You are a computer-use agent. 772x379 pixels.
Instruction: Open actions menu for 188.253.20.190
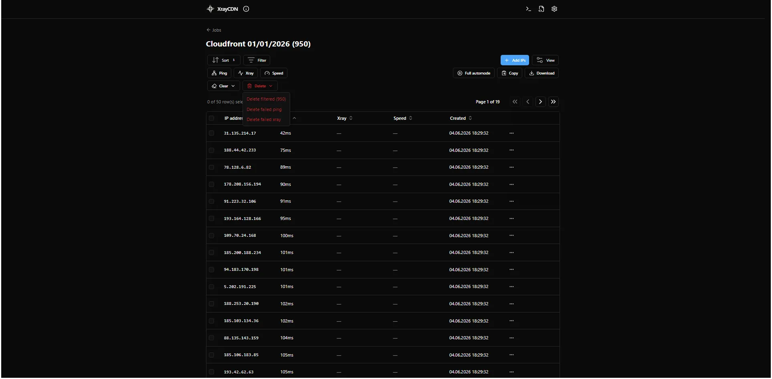(511, 304)
